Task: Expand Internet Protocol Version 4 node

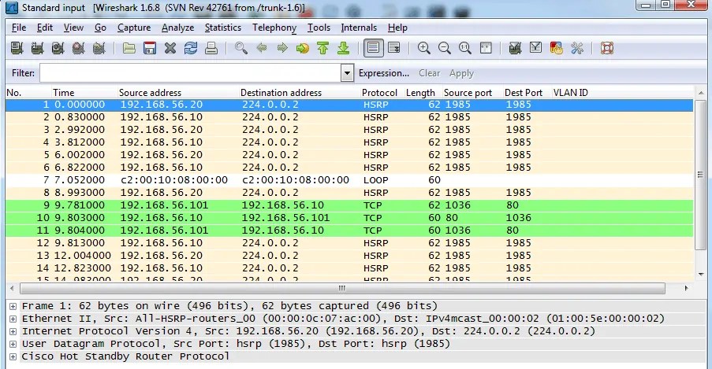Action: pos(13,331)
